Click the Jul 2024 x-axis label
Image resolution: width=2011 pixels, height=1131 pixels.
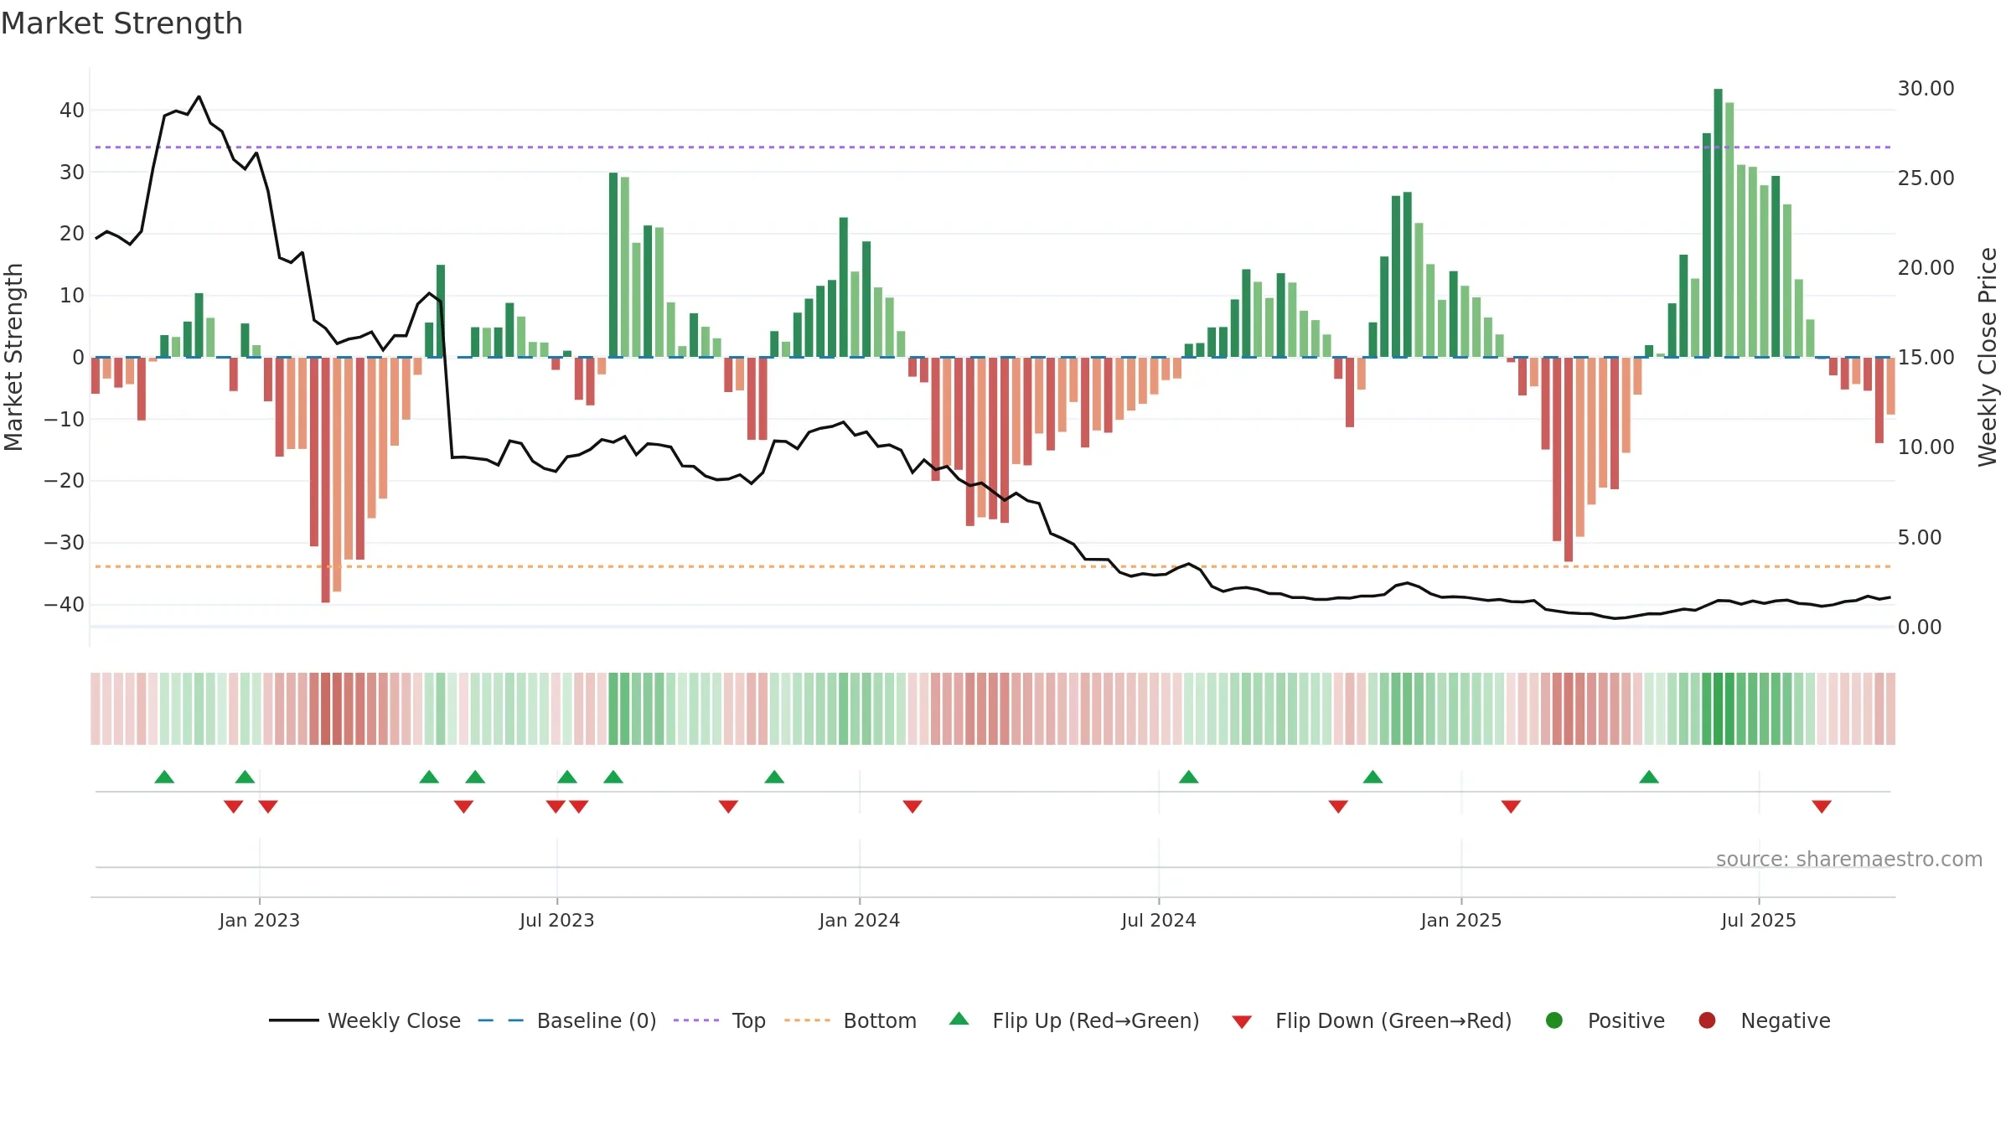tap(1159, 921)
